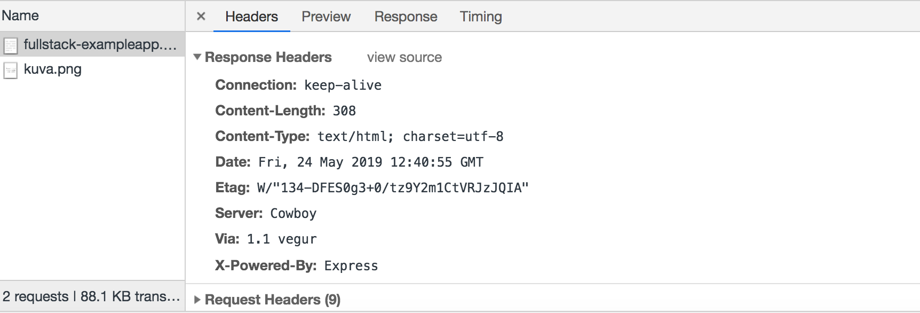
Task: Click the Date header value
Action: click(371, 162)
